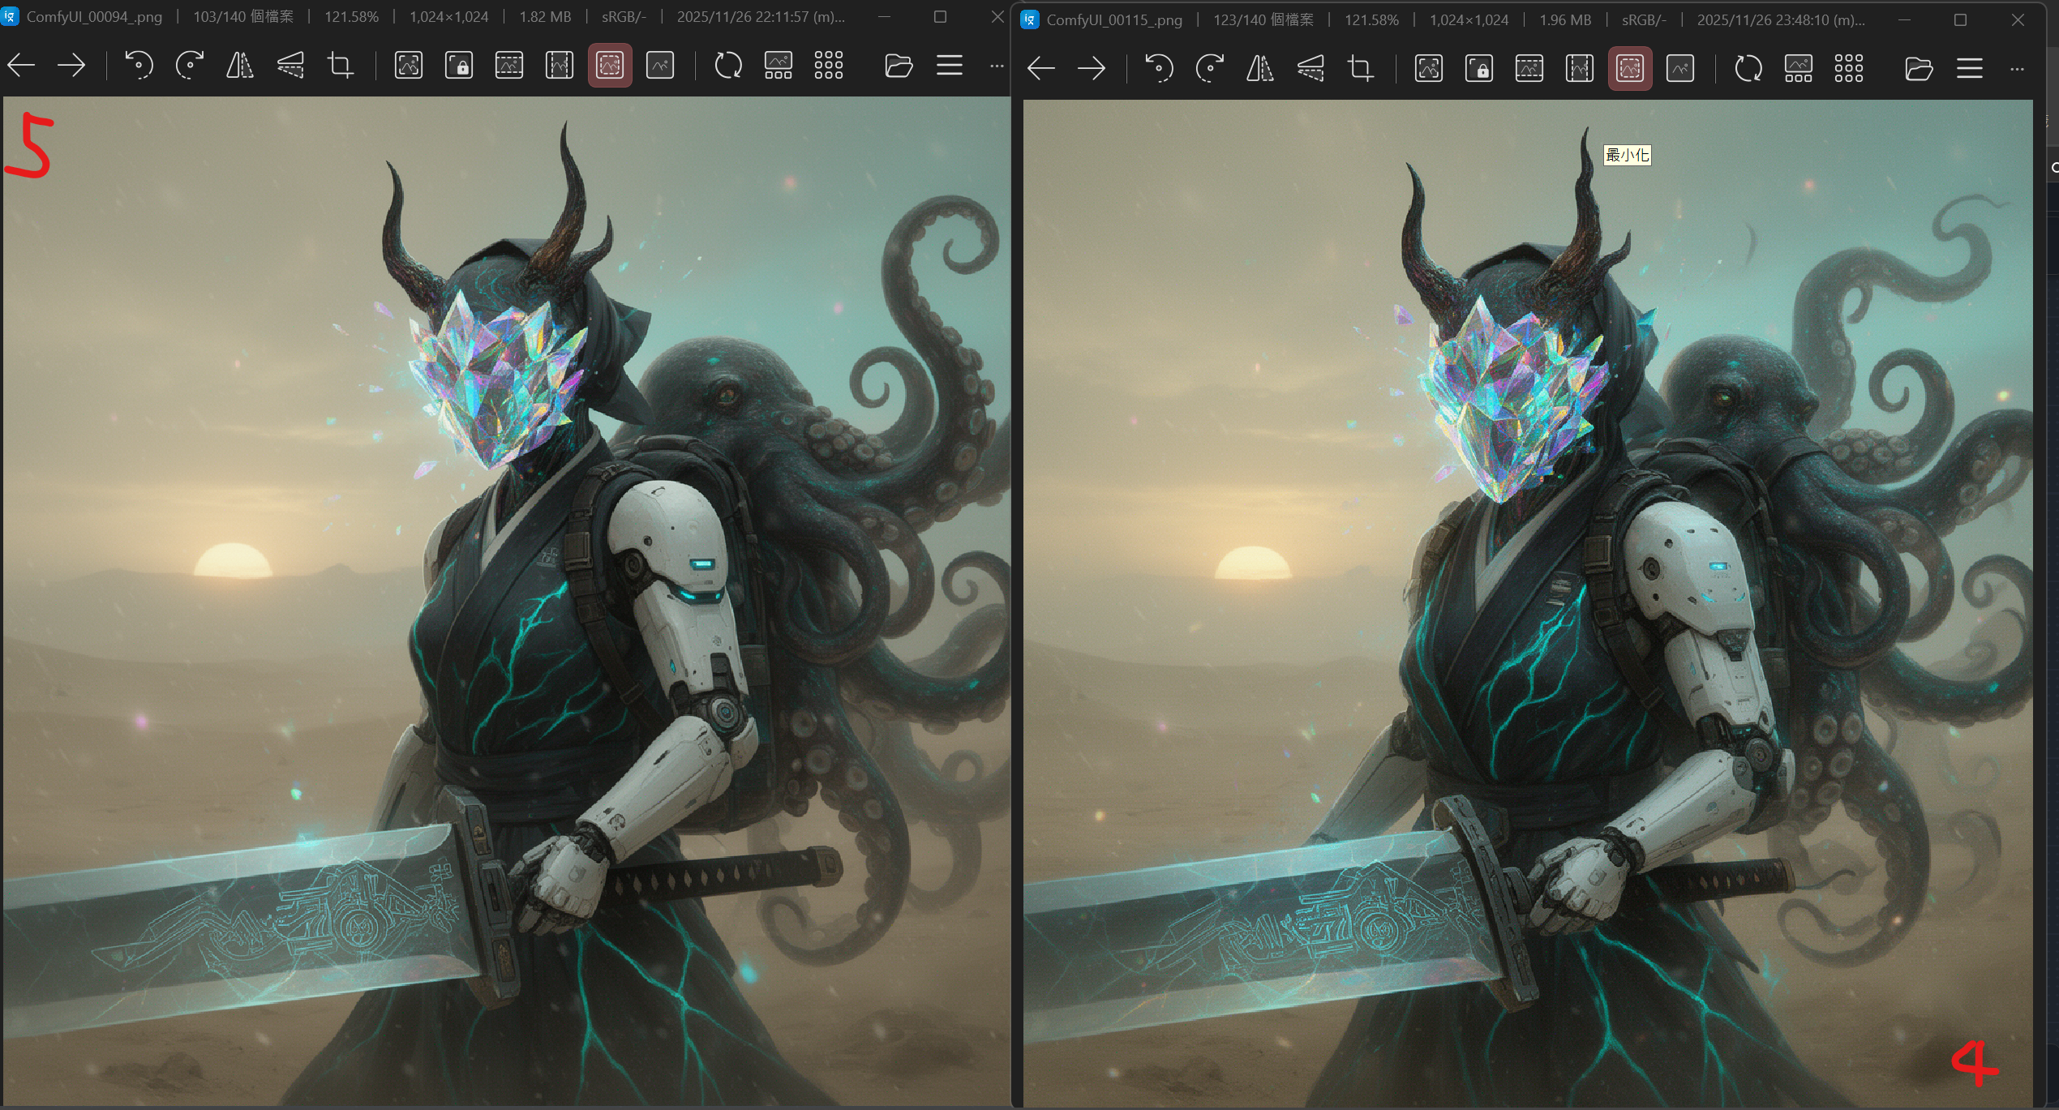Viewport: 2059px width, 1110px height.
Task: Open file in ComfyUI_00094 window
Action: (899, 66)
